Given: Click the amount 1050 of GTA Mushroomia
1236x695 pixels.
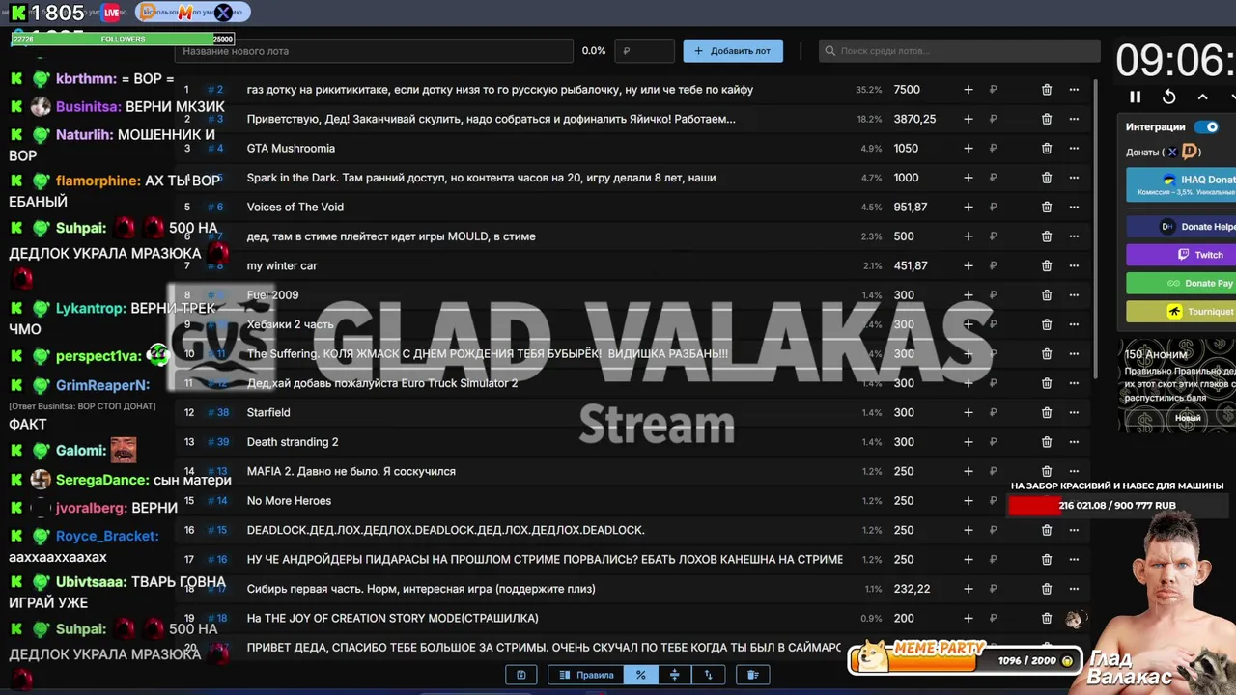Looking at the screenshot, I should (x=906, y=149).
